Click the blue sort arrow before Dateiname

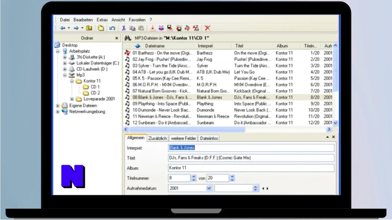pyautogui.click(x=137, y=46)
